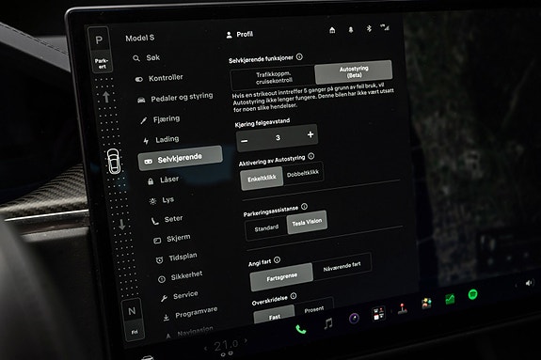Screen dimensions: 541x360
Task: Open the green Phone app
Action: point(300,330)
